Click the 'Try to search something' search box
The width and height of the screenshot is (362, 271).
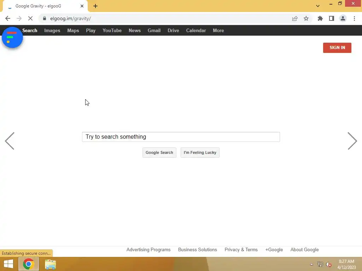(181, 137)
